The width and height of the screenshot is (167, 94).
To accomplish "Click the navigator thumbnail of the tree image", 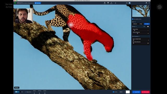I will pos(141,11).
